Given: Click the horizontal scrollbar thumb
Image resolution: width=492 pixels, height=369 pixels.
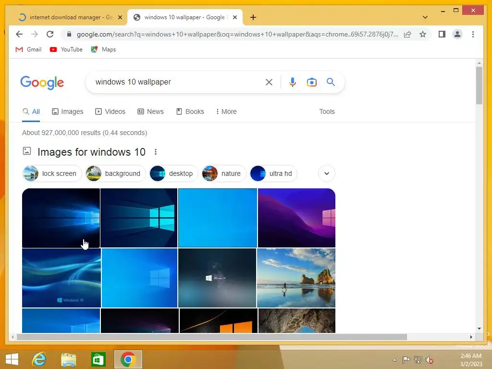Looking at the screenshot, I should [x=212, y=337].
